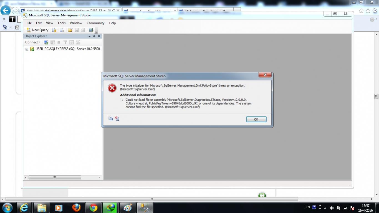Screen dimensions: 379x213
Task: Open the Edit menu
Action: [x=39, y=23]
